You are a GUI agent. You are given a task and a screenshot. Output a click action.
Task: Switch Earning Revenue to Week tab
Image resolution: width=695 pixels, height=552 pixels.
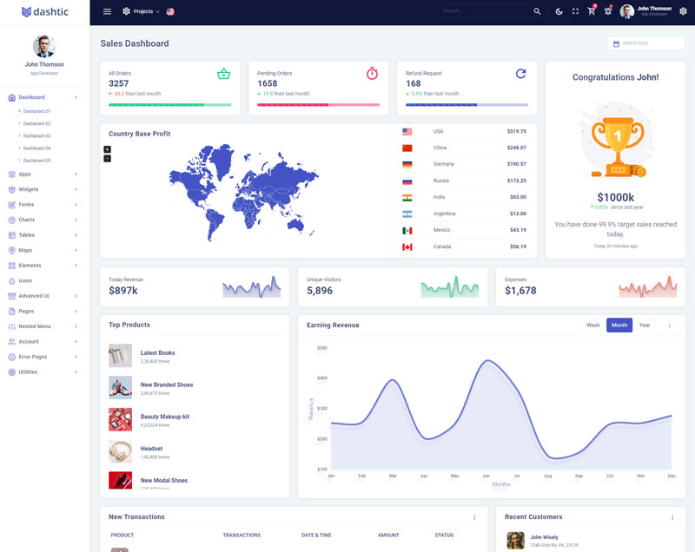[x=592, y=325]
